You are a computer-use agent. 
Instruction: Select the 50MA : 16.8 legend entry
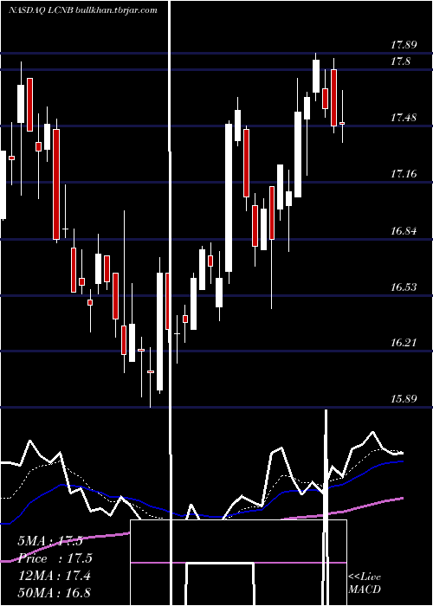click(55, 593)
